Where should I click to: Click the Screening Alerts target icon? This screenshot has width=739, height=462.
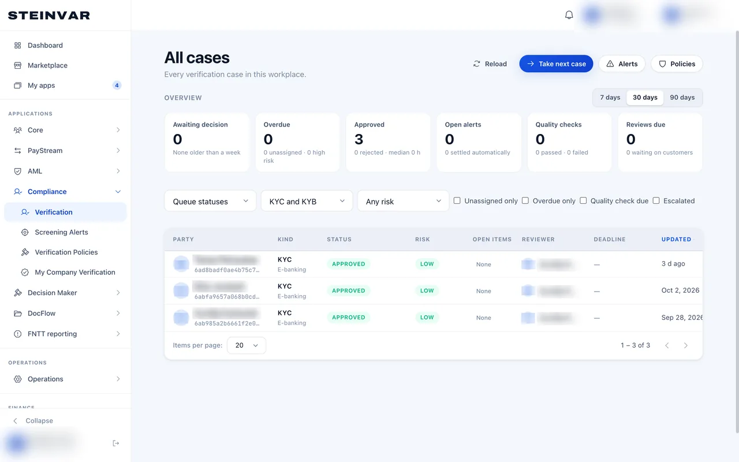(25, 232)
